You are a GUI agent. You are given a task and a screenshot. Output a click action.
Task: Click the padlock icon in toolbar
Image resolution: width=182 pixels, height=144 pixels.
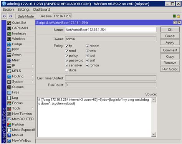(x=178, y=16)
